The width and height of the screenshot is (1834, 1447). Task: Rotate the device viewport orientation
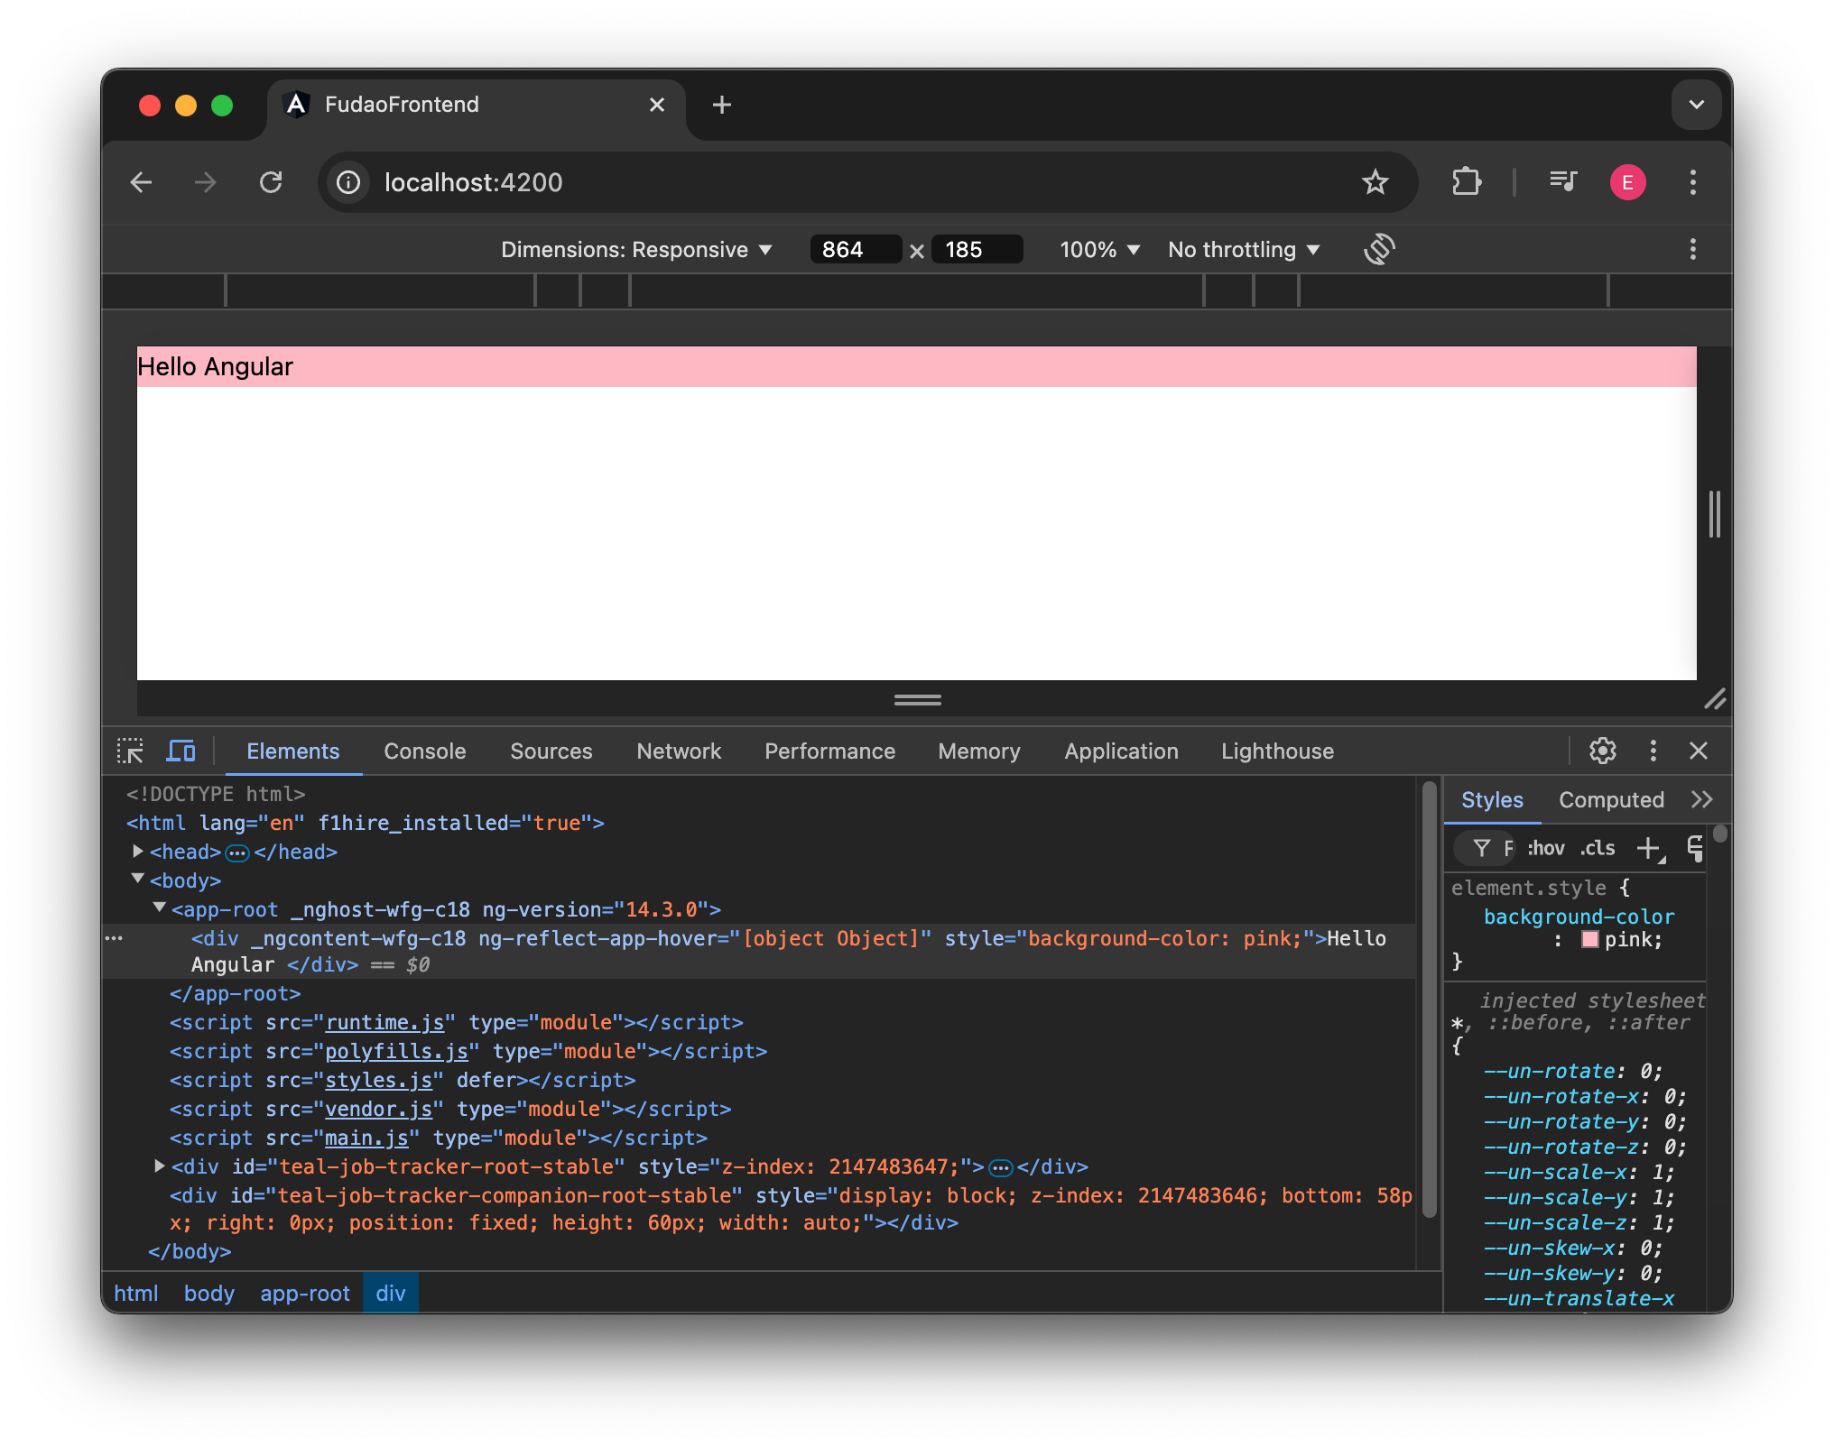click(x=1379, y=250)
